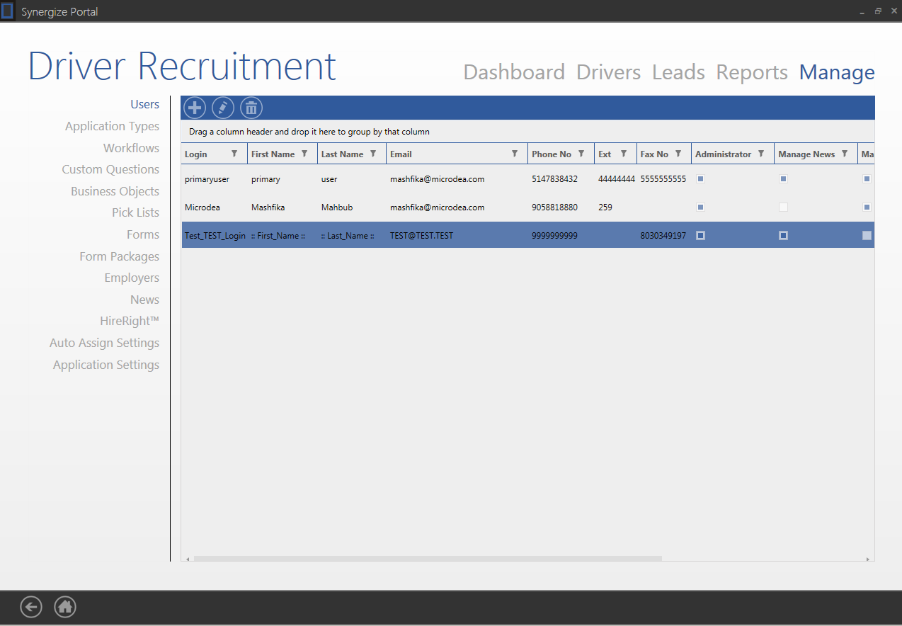Select Workflows in the left menu
Image resolution: width=902 pixels, height=626 pixels.
click(x=131, y=148)
